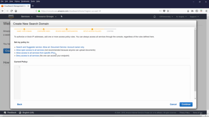Click the English (US) language selector
Screen dimensions: 209x117
pyautogui.click(x=28, y=113)
